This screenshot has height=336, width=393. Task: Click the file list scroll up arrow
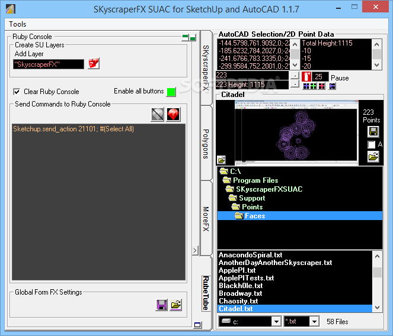pos(377,256)
